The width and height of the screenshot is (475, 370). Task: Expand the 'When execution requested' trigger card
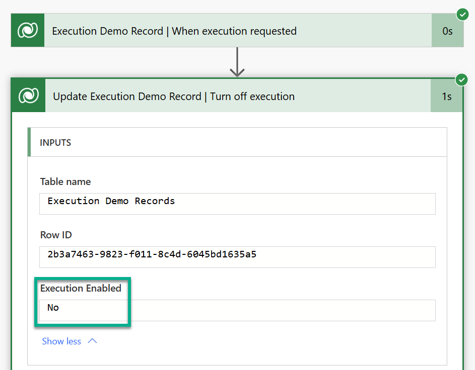pyautogui.click(x=237, y=30)
